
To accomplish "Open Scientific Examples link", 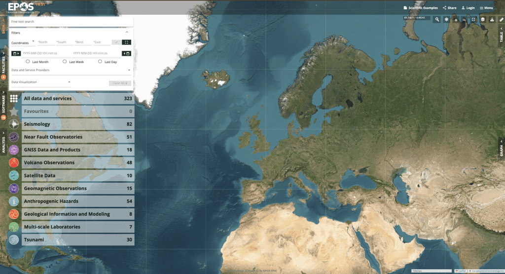I will tap(420, 8).
